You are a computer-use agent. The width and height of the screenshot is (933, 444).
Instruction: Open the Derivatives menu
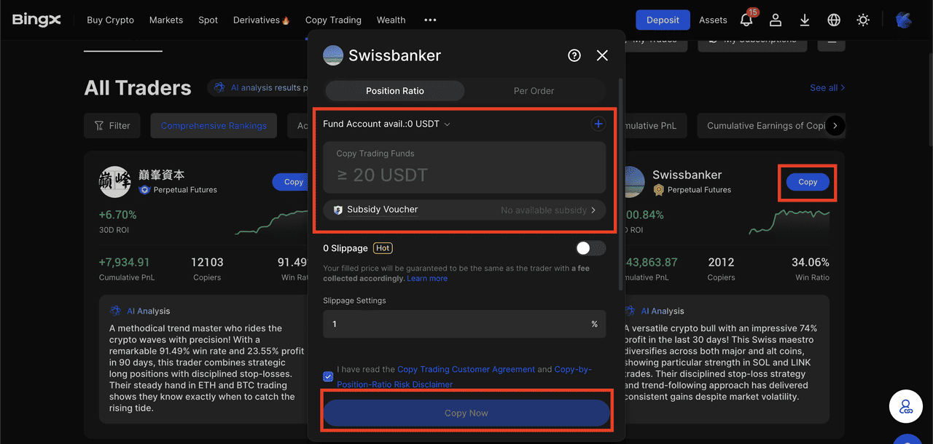pyautogui.click(x=261, y=20)
